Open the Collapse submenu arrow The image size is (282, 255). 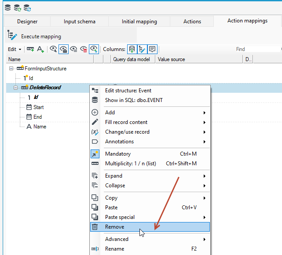[204, 186]
